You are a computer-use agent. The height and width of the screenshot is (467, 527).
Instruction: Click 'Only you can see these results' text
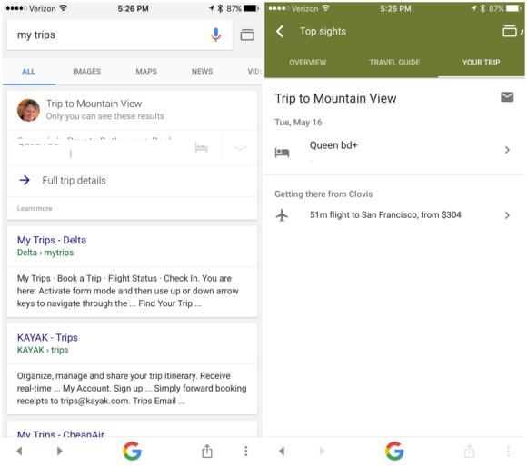pyautogui.click(x=104, y=116)
